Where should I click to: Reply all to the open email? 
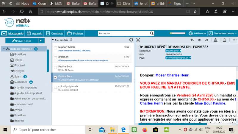click(199, 40)
